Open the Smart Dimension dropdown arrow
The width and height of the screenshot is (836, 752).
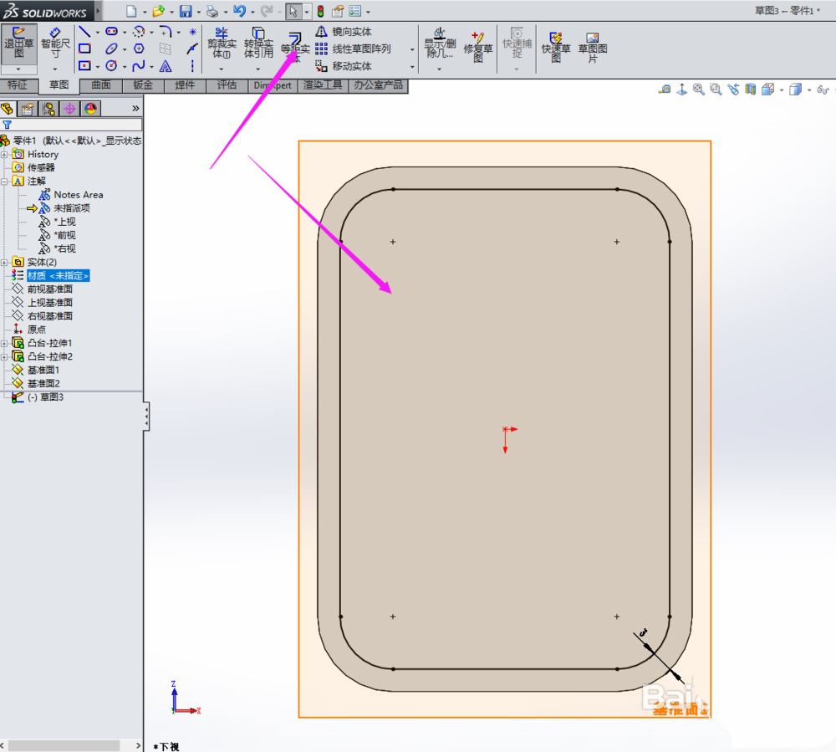tap(55, 69)
